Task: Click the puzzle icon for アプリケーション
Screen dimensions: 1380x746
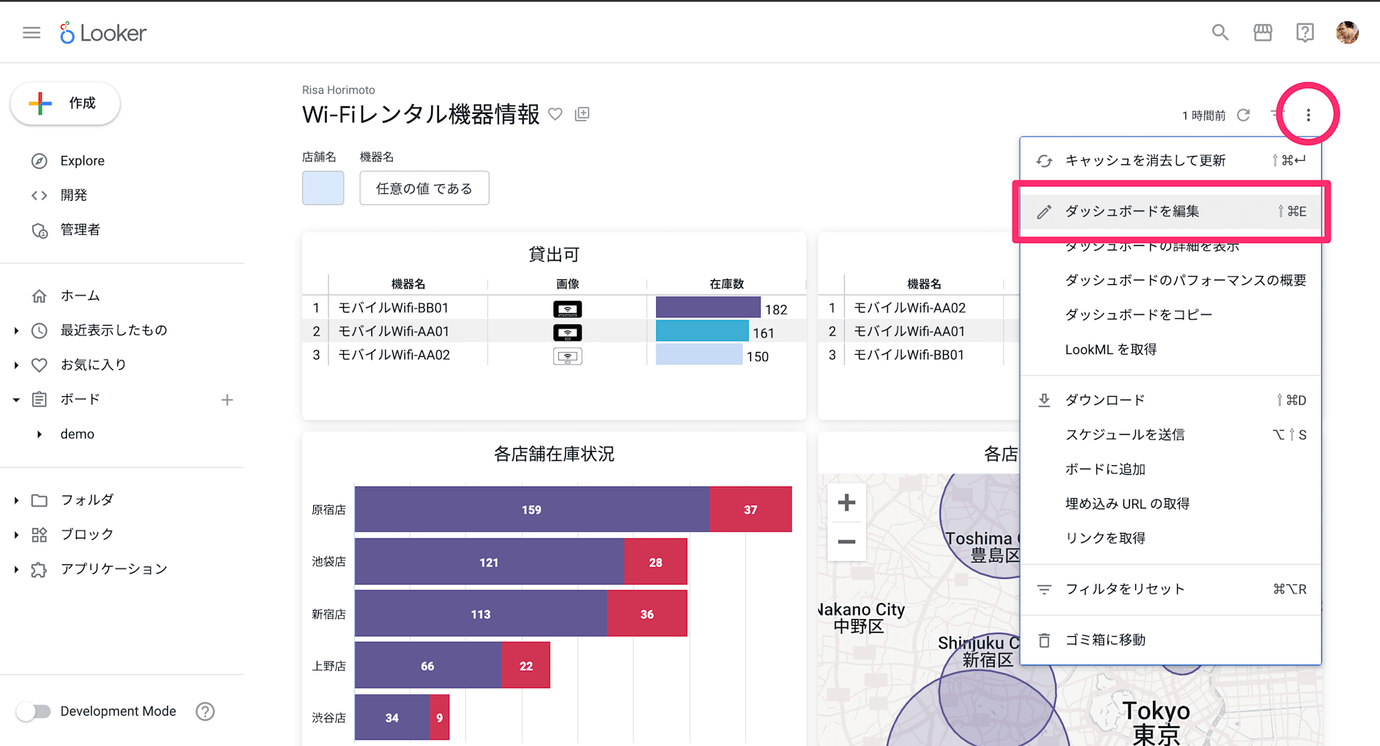Action: 39,569
